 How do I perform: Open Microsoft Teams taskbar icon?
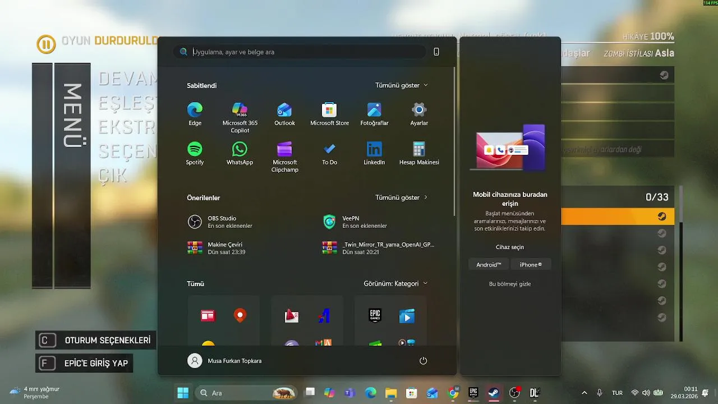pyautogui.click(x=350, y=393)
